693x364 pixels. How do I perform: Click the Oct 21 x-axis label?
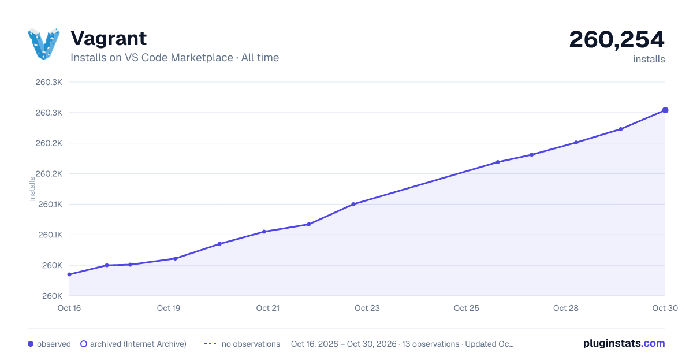tap(268, 308)
